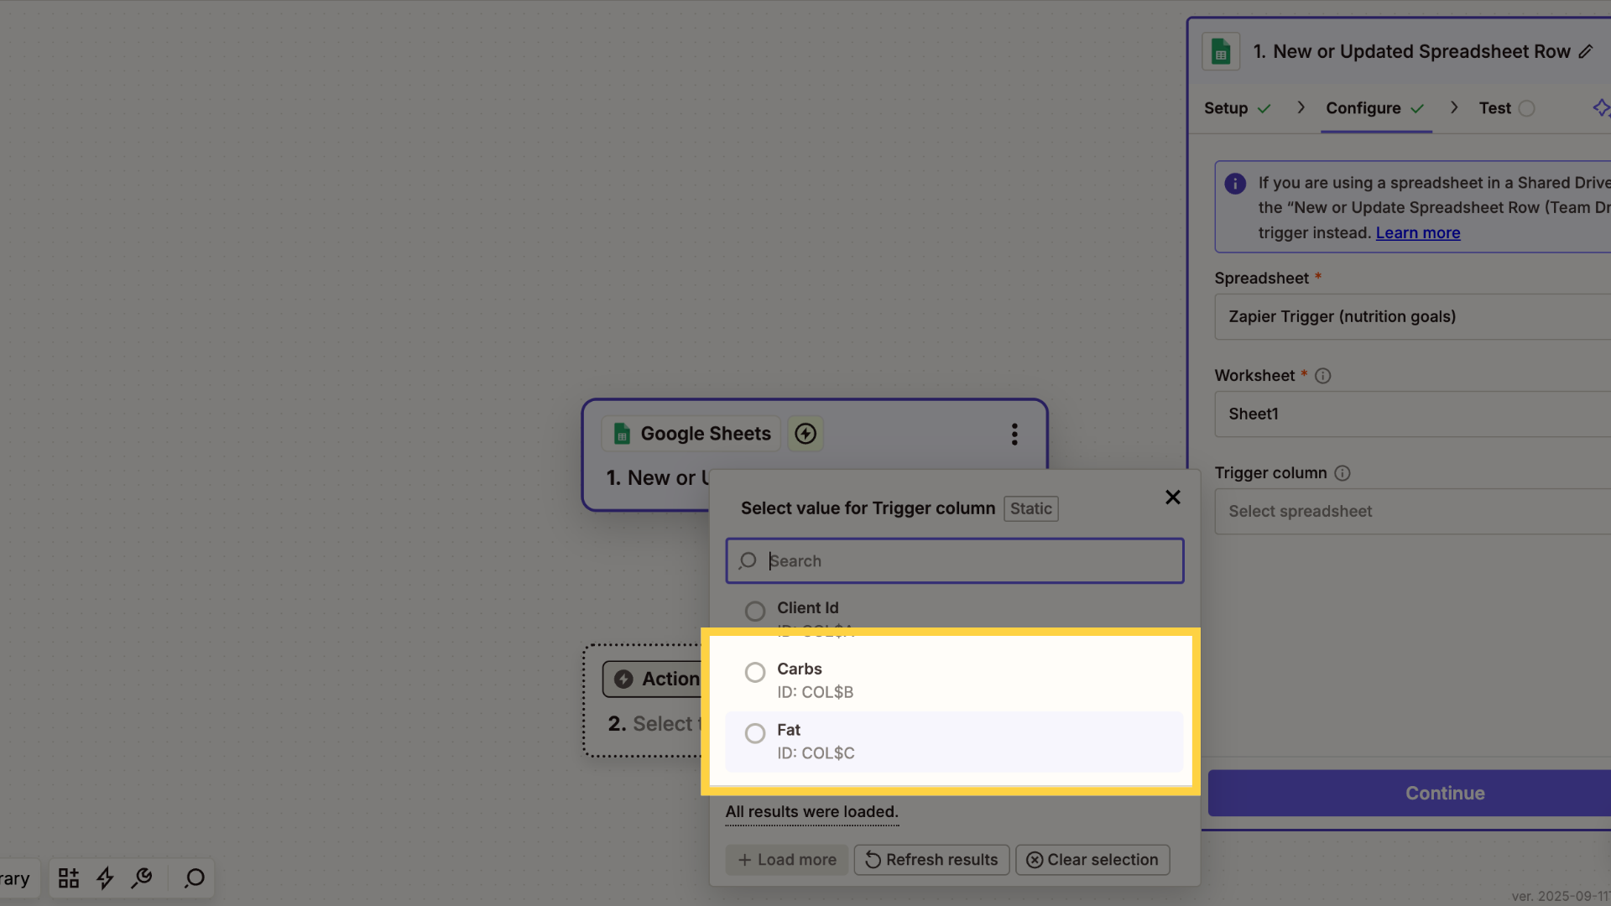Open the Learn more link

click(1418, 233)
